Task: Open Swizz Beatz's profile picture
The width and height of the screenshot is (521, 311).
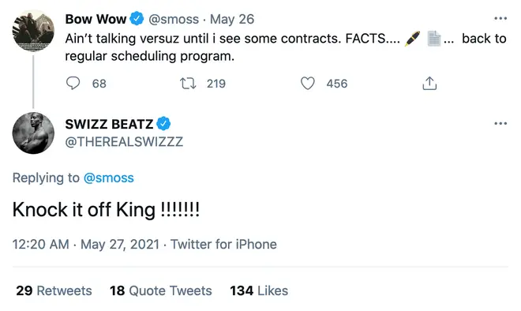Action: click(x=33, y=133)
